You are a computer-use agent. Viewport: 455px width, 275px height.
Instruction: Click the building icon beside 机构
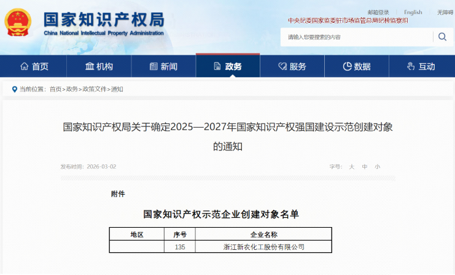tap(90, 66)
